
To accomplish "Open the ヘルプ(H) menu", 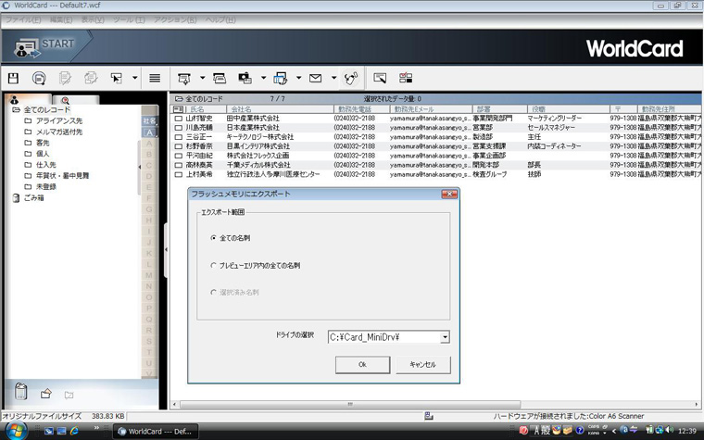I will (x=220, y=19).
